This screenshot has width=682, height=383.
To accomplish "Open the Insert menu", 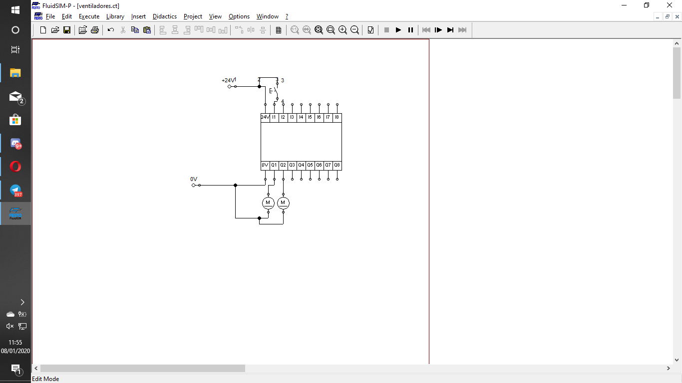I will [138, 16].
